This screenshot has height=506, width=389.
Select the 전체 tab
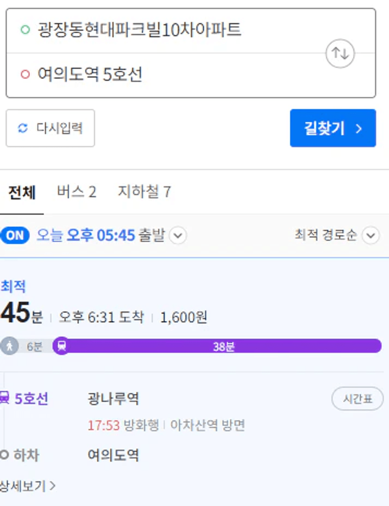22,193
